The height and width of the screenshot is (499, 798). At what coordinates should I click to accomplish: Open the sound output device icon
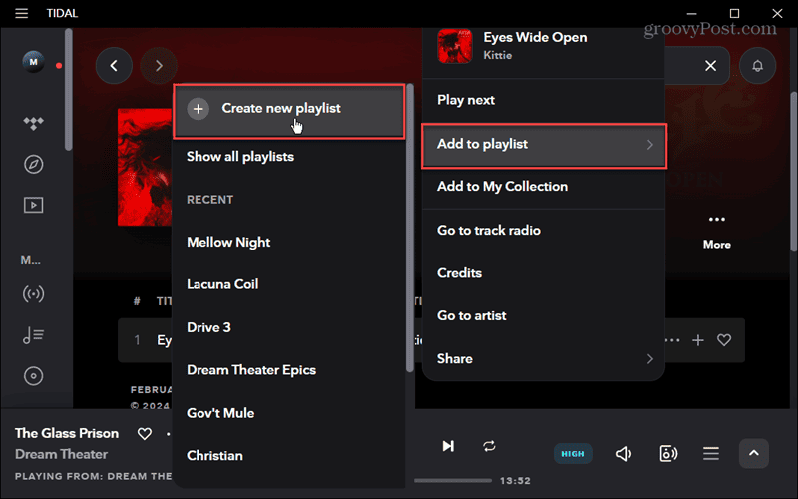(668, 454)
